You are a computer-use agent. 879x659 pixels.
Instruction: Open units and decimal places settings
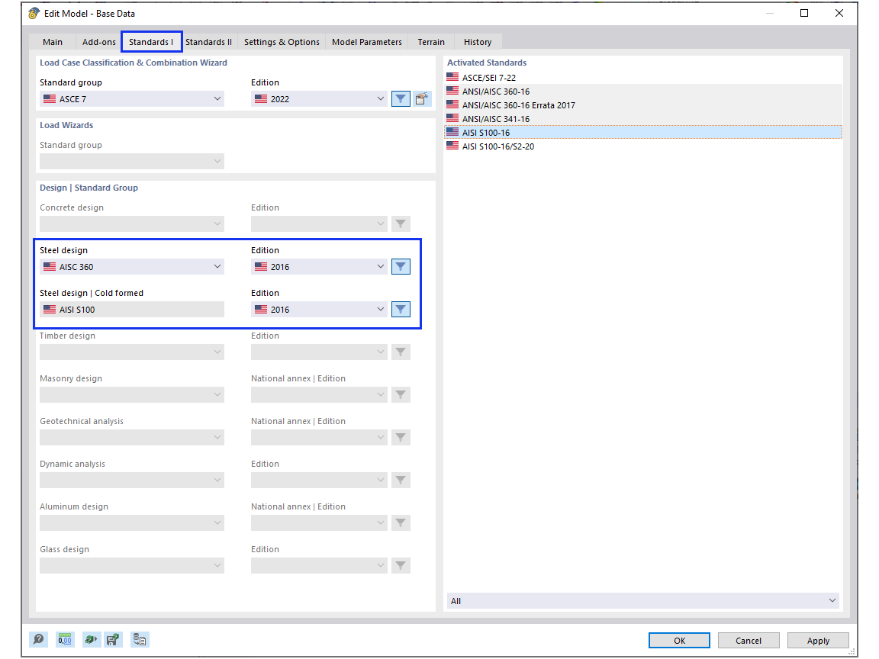[64, 639]
